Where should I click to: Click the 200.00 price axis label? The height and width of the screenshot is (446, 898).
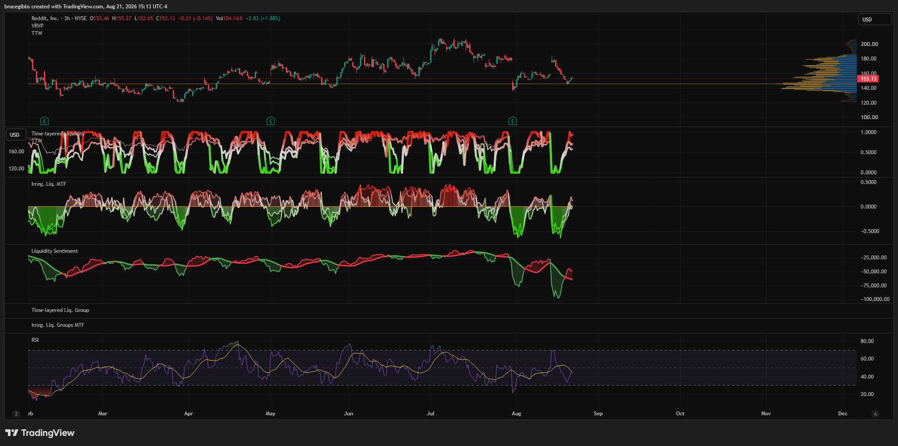pyautogui.click(x=869, y=44)
